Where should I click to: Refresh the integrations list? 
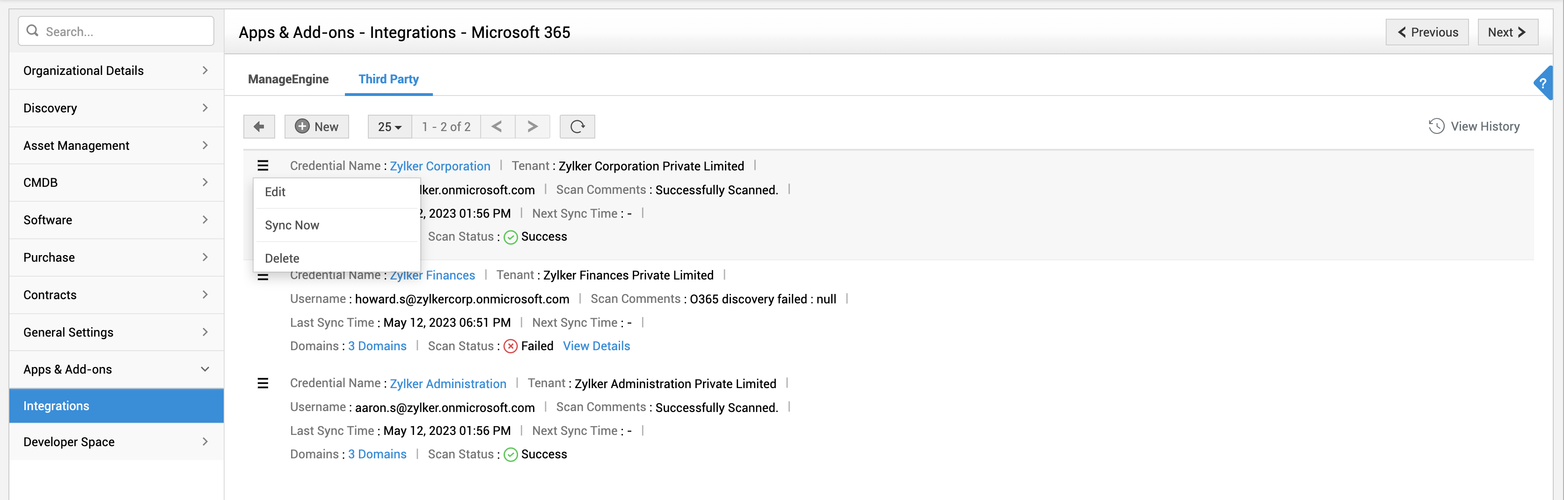[577, 126]
